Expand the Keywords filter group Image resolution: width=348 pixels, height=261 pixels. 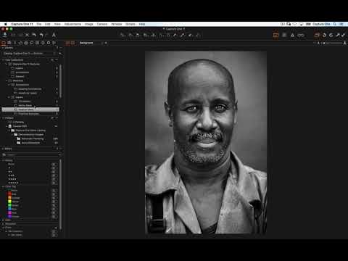[x=3, y=224]
